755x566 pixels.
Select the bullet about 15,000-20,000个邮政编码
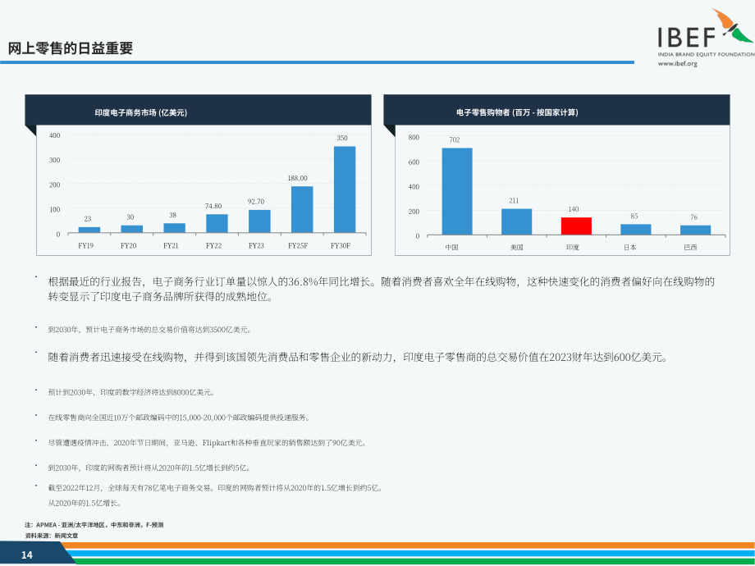point(178,418)
